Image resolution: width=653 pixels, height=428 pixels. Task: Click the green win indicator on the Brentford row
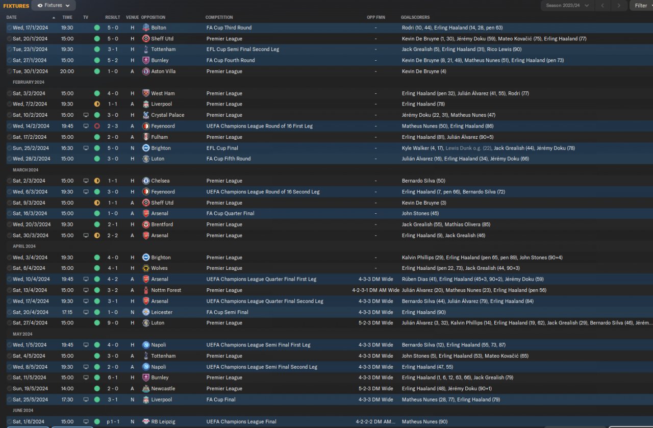point(97,224)
